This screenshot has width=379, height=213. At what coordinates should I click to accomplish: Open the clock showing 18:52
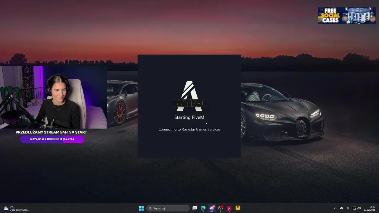click(370, 208)
